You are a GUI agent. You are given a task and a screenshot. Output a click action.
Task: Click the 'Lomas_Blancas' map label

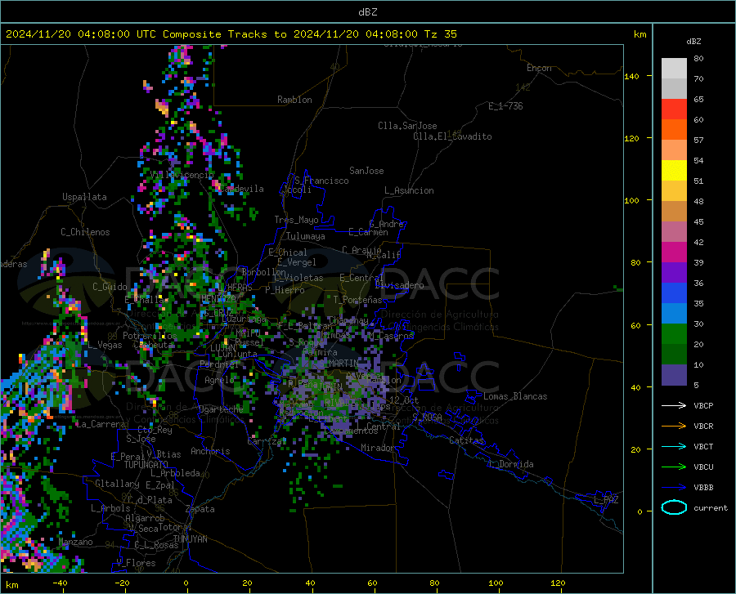coord(515,396)
